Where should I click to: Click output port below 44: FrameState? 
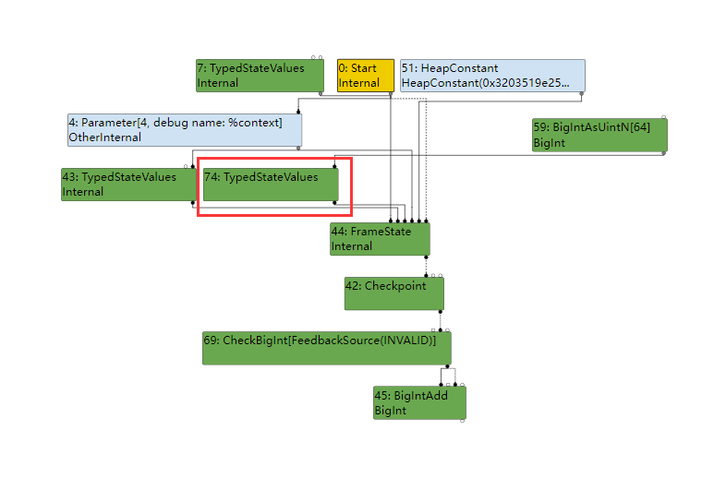(x=427, y=257)
